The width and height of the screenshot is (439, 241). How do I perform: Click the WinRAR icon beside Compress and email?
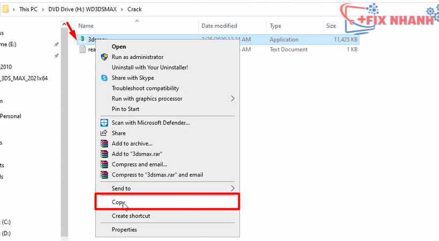click(104, 164)
